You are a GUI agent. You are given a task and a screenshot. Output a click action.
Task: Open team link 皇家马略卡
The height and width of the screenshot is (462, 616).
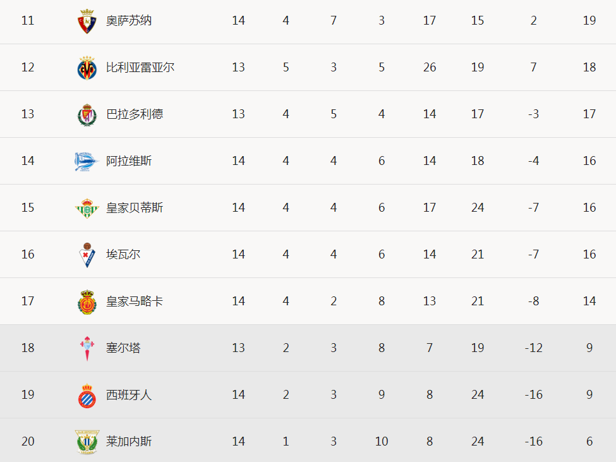point(135,301)
